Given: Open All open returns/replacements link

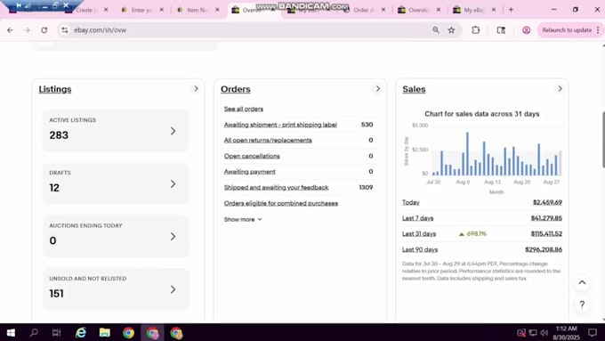Looking at the screenshot, I should (x=268, y=140).
